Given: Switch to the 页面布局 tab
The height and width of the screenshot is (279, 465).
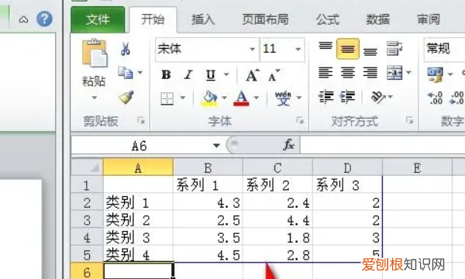Looking at the screenshot, I should coord(265,19).
